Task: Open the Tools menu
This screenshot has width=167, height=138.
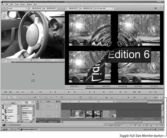Action: [17, 4]
